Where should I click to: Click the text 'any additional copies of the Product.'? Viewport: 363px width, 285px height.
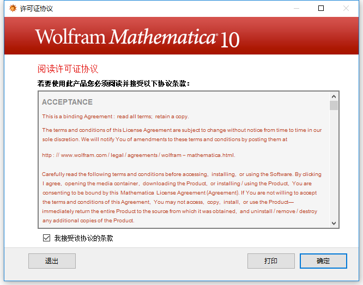coord(88,221)
